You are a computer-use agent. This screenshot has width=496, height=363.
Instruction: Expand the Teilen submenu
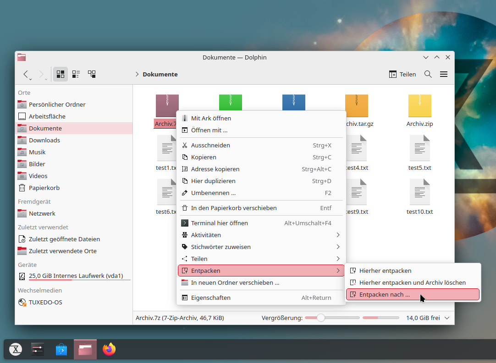tap(261, 259)
